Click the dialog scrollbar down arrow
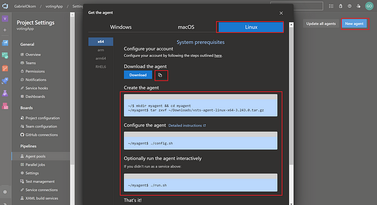The height and width of the screenshot is (205, 377). pos(291,203)
